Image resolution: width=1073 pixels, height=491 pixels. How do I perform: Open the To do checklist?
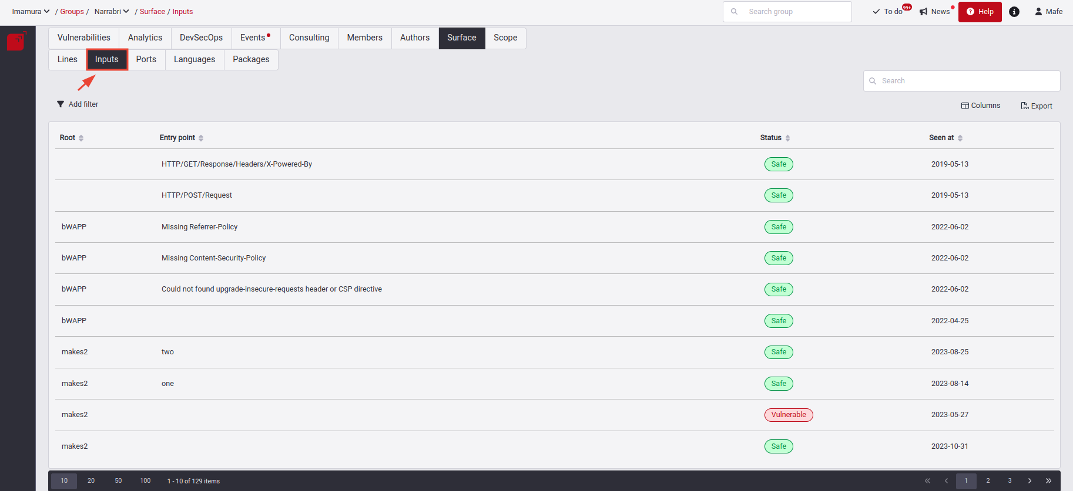point(888,12)
